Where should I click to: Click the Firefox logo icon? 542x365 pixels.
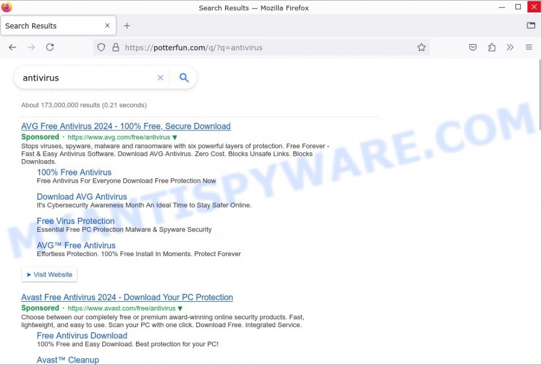pos(6,7)
